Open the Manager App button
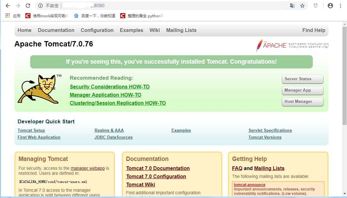This screenshot has width=347, height=198. [x=302, y=90]
